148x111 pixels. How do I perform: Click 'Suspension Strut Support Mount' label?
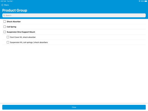click(x=21, y=32)
